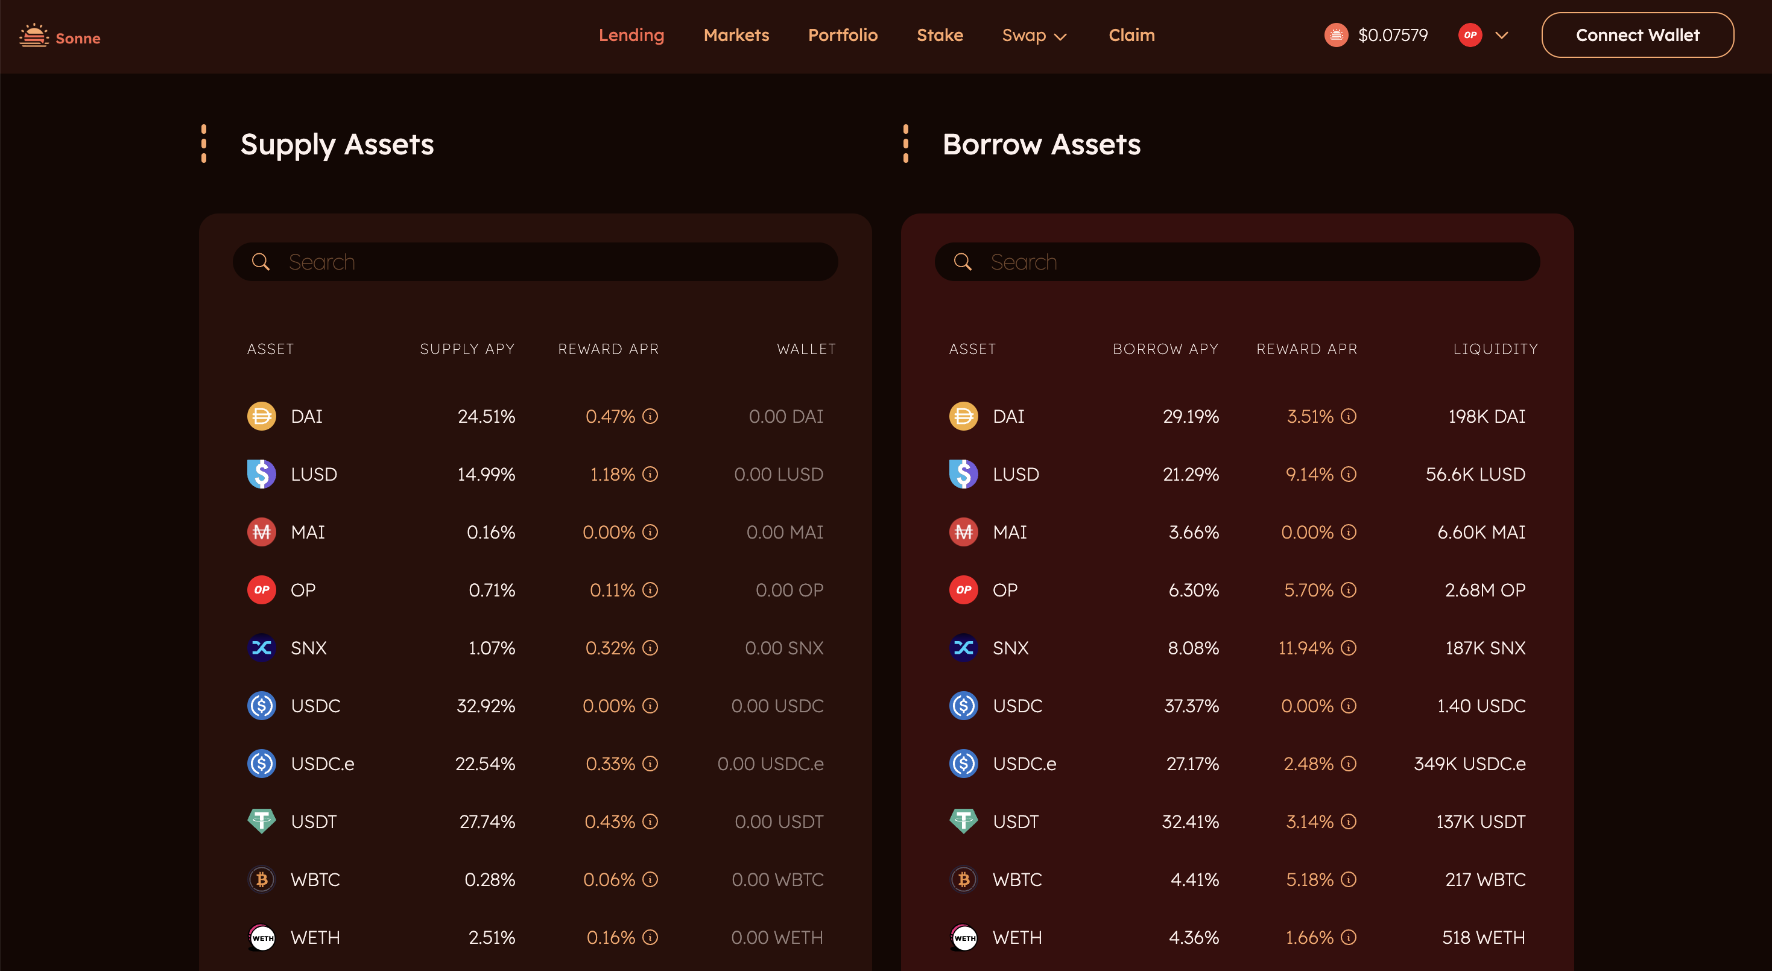This screenshot has height=971, width=1772.
Task: Select the DAI supply APY 24.51% value
Action: pos(486,416)
